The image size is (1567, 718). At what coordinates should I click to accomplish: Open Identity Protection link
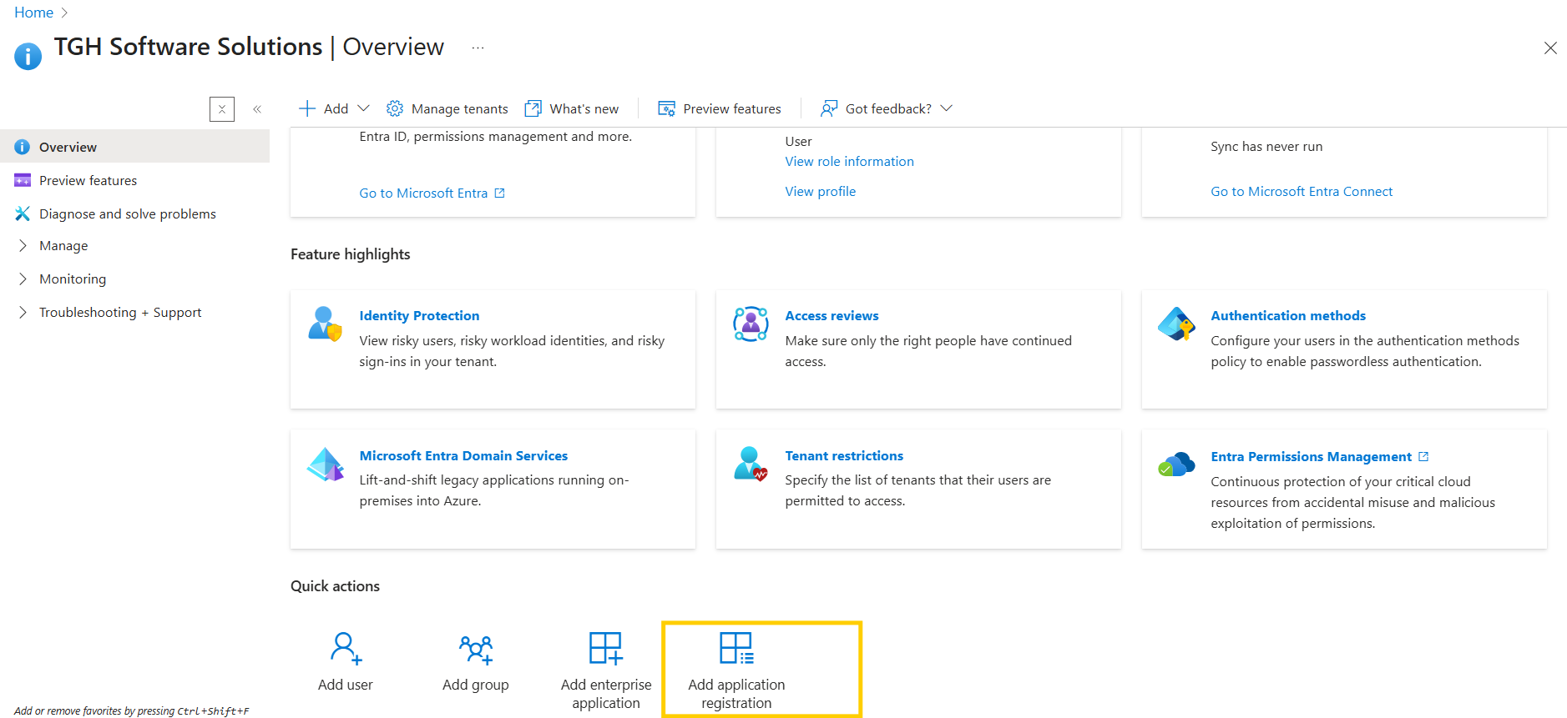click(419, 315)
